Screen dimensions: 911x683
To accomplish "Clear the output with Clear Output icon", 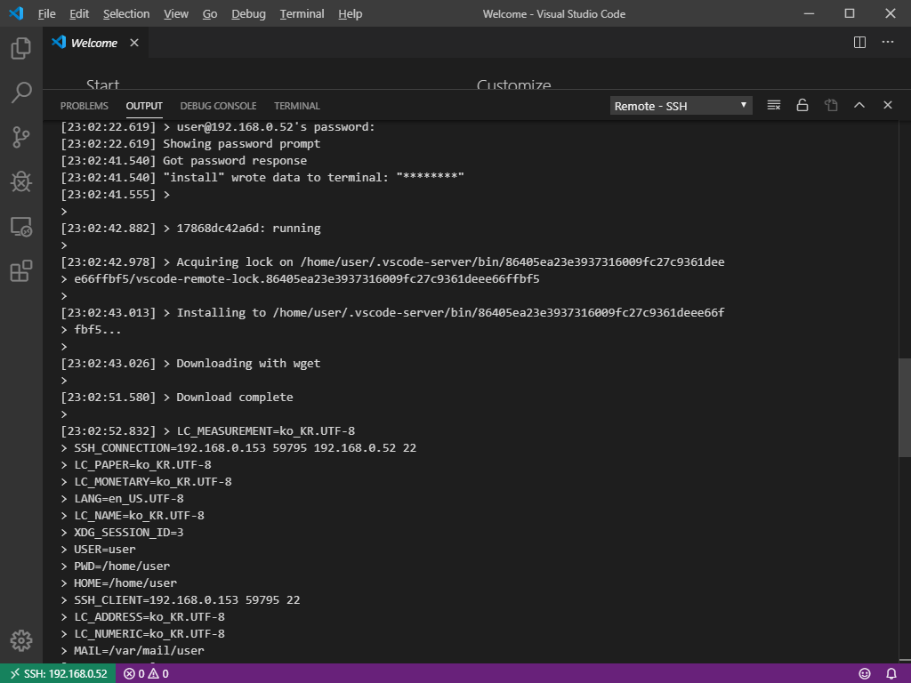I will [773, 105].
